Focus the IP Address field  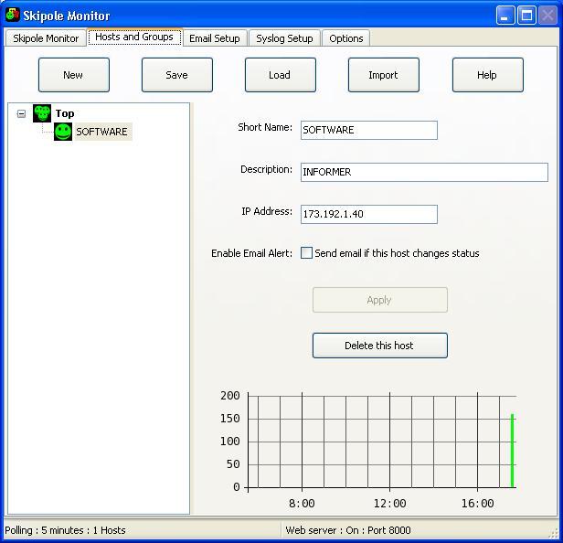click(369, 214)
